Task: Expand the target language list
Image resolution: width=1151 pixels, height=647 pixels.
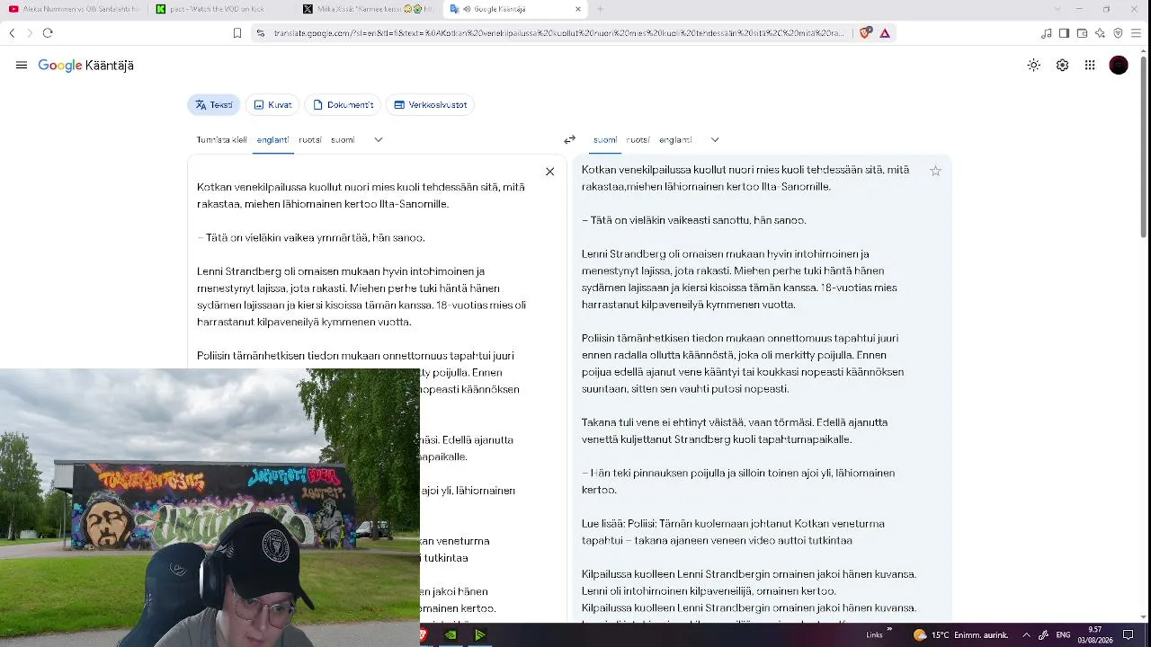Action: [x=715, y=140]
